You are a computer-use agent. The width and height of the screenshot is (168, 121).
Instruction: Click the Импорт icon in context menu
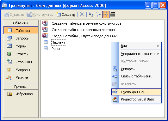(x=115, y=69)
